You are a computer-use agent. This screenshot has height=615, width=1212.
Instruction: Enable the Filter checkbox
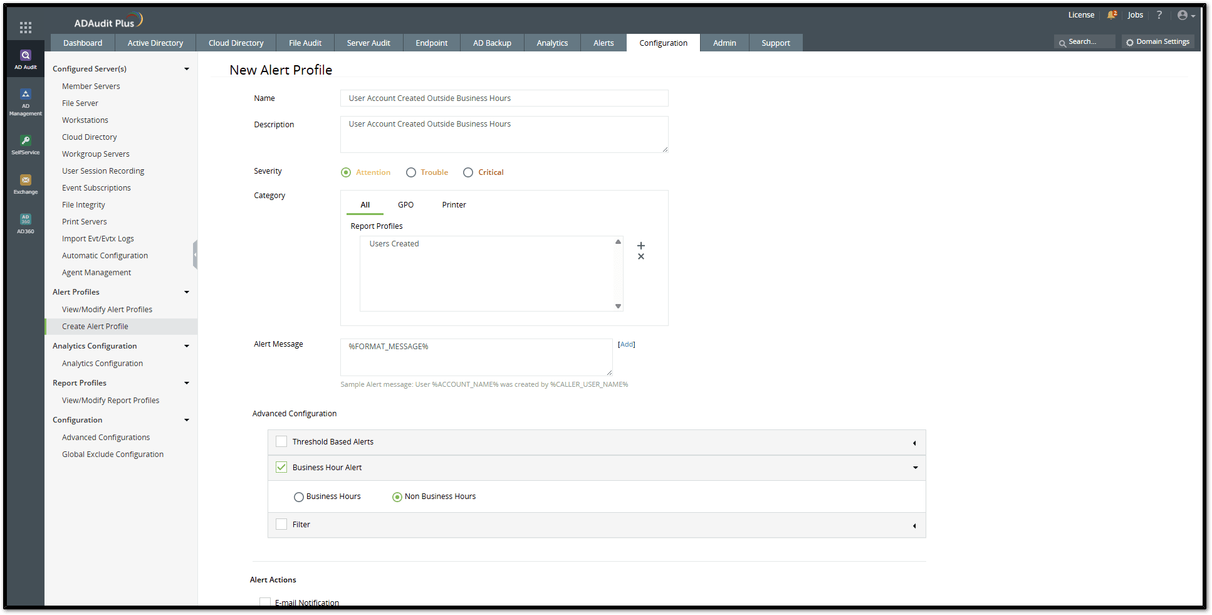[x=281, y=524]
